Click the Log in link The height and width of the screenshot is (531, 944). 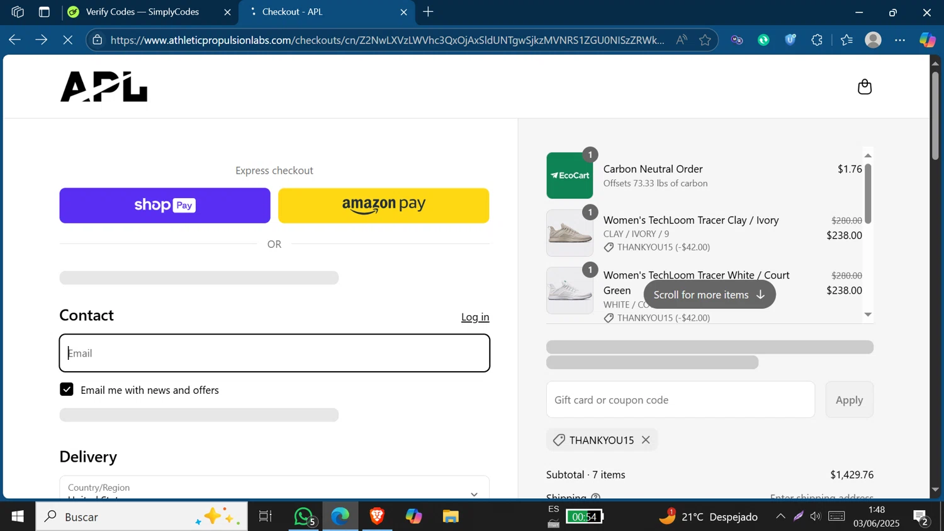pos(475,317)
